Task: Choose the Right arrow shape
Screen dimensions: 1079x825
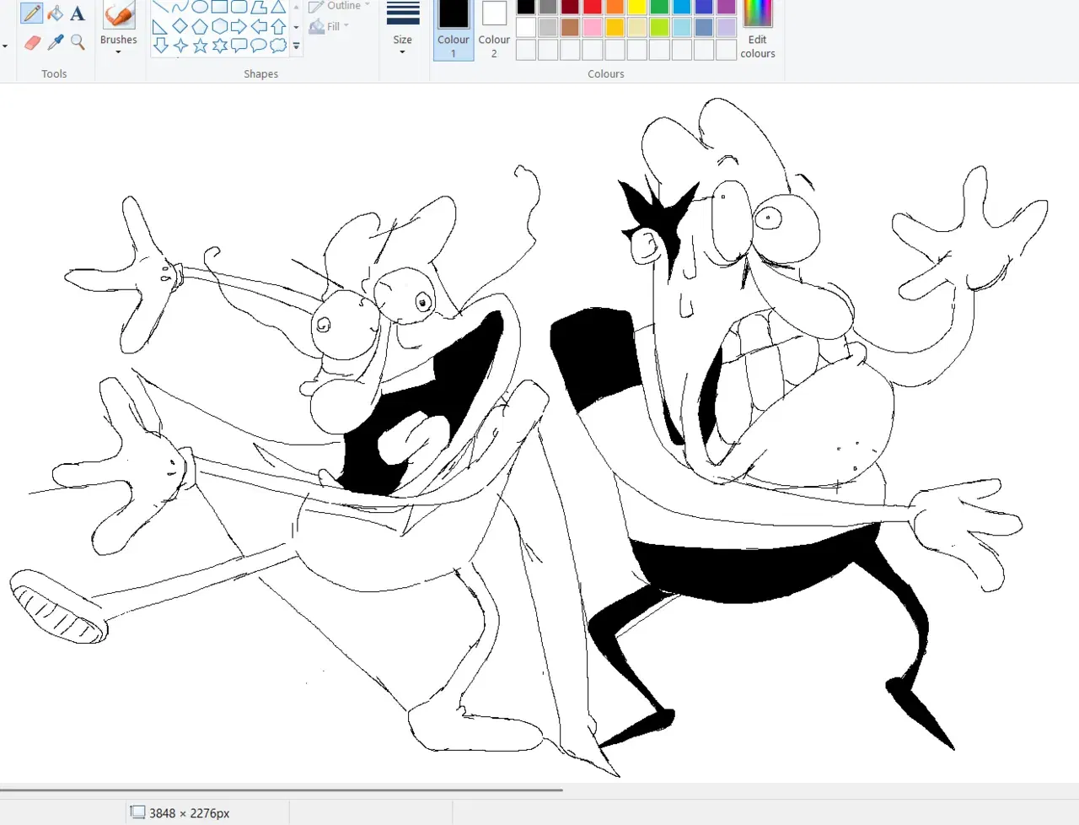Action: point(239,27)
